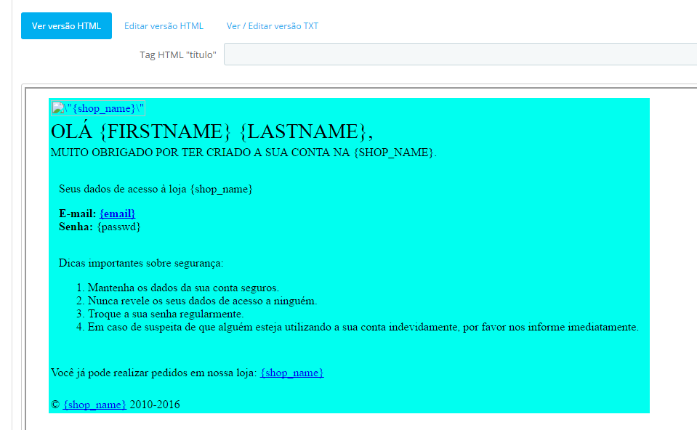Switch to "Editar versão HTML" tab
Screen dimensions: 697x430
pos(164,25)
